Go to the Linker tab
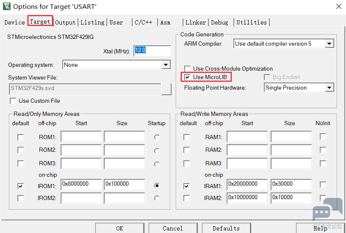This screenshot has width=346, height=233. coord(196,22)
